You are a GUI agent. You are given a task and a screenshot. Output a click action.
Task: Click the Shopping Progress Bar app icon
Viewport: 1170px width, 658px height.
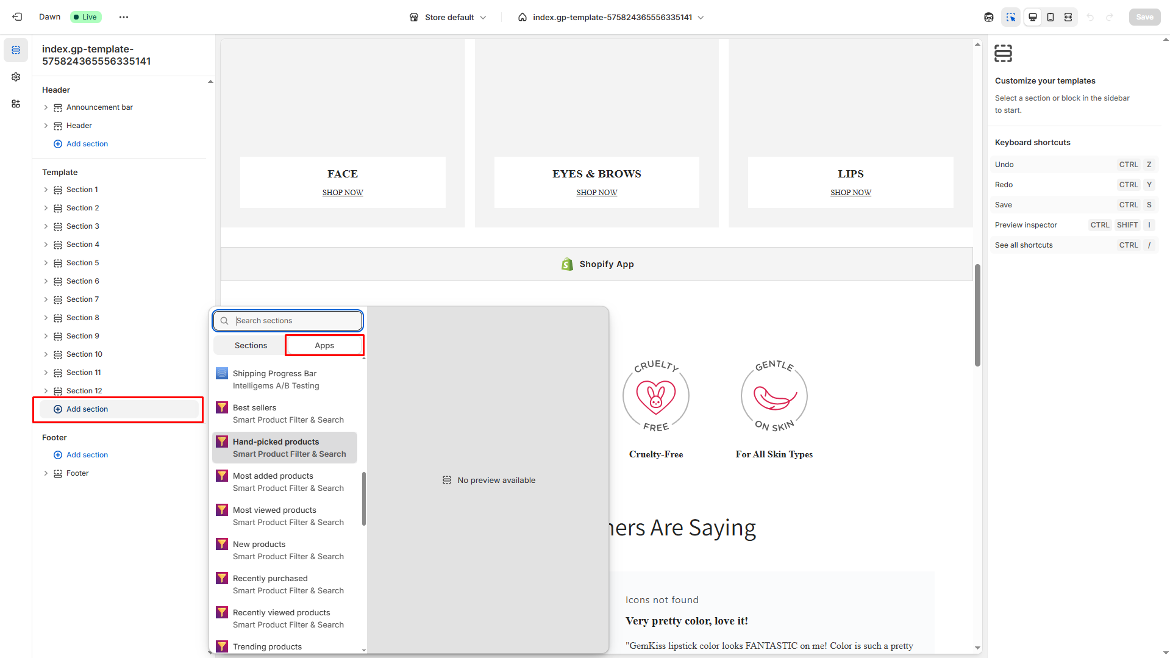click(x=222, y=373)
